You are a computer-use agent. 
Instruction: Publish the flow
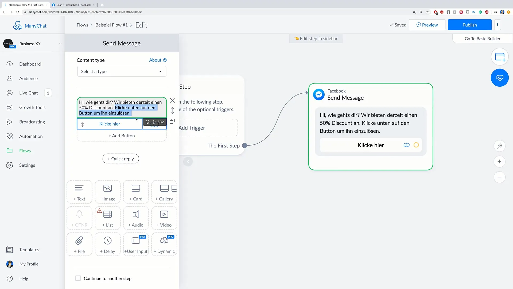470,25
